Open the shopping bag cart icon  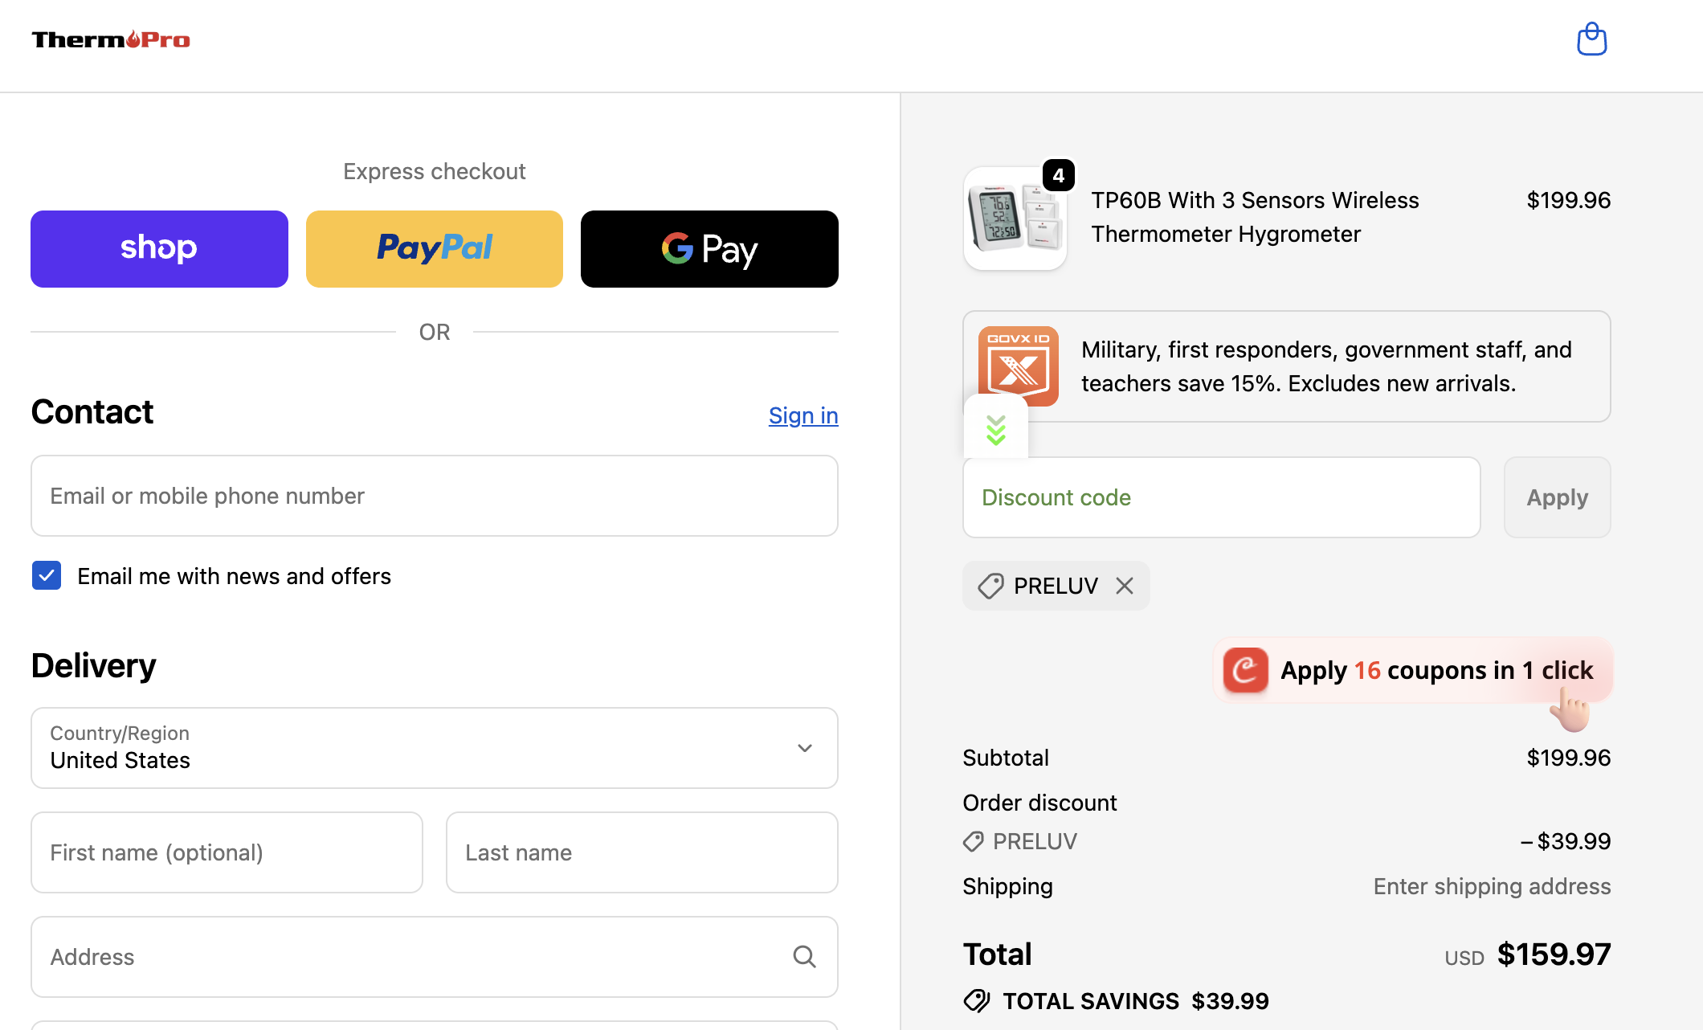tap(1591, 39)
